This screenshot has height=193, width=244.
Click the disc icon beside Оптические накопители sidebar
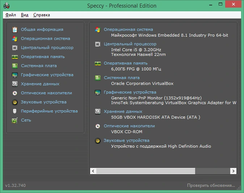click(x=15, y=93)
